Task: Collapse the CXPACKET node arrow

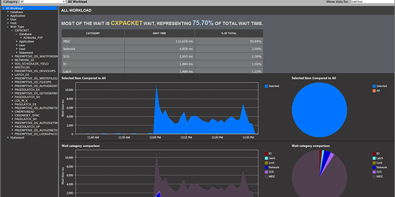Action: click(12, 30)
